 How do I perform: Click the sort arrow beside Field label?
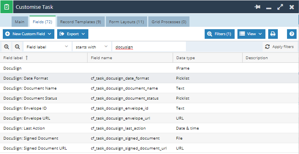pos(26,58)
